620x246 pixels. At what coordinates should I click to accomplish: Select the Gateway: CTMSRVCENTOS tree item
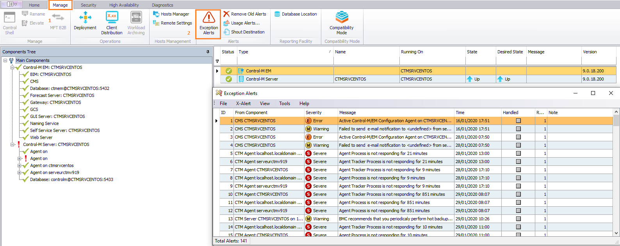(55, 102)
